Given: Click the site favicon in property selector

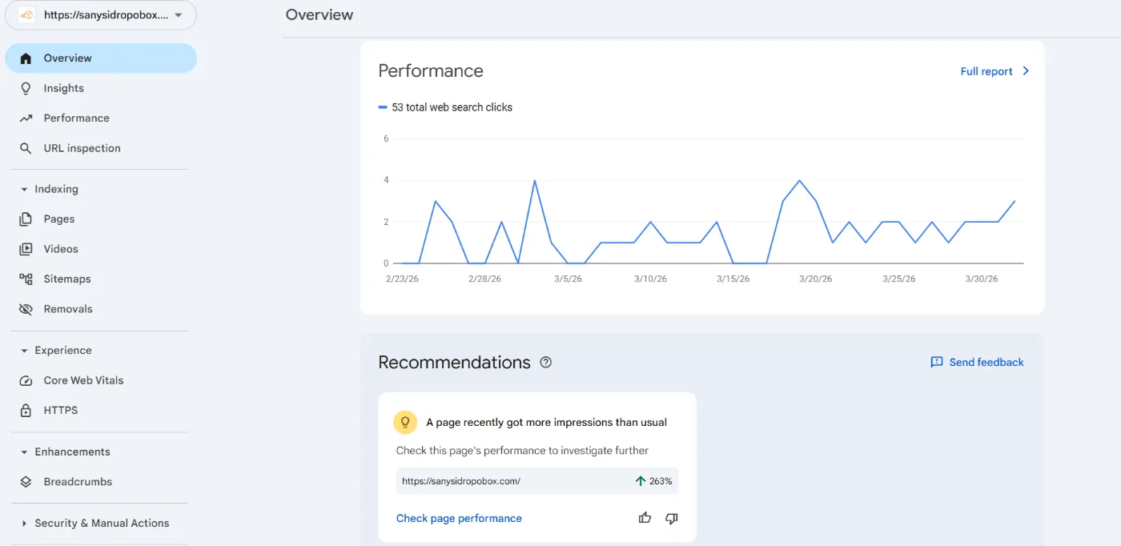Looking at the screenshot, I should coord(26,15).
